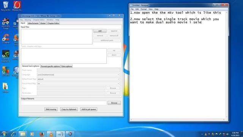This screenshot has height=137, width=243.
Task: Open the Format menu in Notepad
Action: pos(144,9)
